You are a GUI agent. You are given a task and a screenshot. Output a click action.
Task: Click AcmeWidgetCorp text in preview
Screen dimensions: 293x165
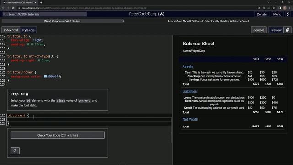[194, 51]
